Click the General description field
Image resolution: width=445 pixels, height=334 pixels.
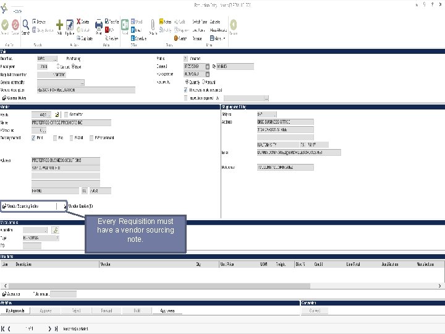pos(86,90)
